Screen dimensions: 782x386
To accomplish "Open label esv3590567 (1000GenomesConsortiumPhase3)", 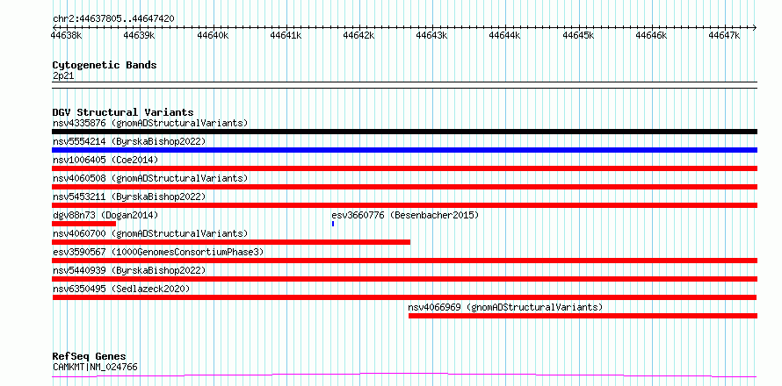I will (158, 252).
